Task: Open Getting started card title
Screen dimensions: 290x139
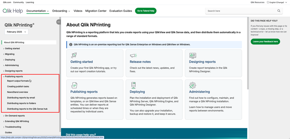Action: coord(82,62)
